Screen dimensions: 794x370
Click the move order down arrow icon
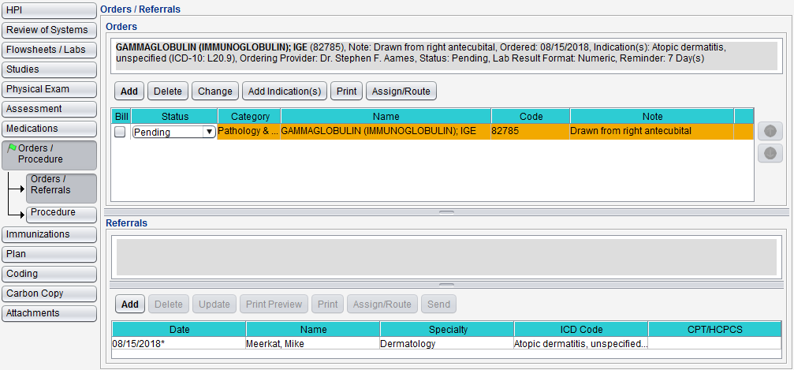click(770, 154)
